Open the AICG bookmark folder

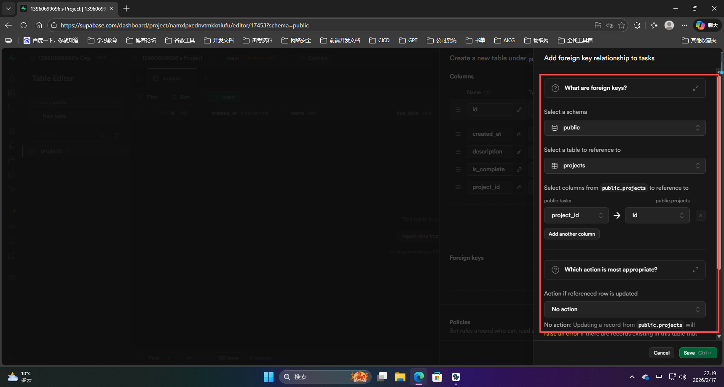point(504,40)
